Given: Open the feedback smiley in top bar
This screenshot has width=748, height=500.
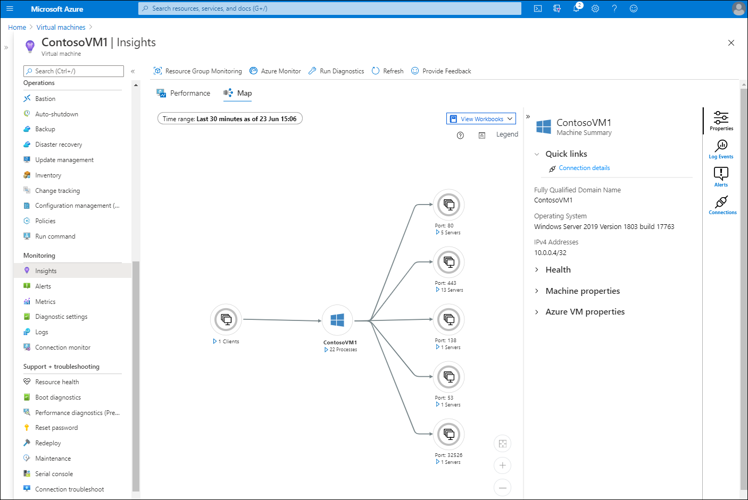Looking at the screenshot, I should [x=634, y=9].
